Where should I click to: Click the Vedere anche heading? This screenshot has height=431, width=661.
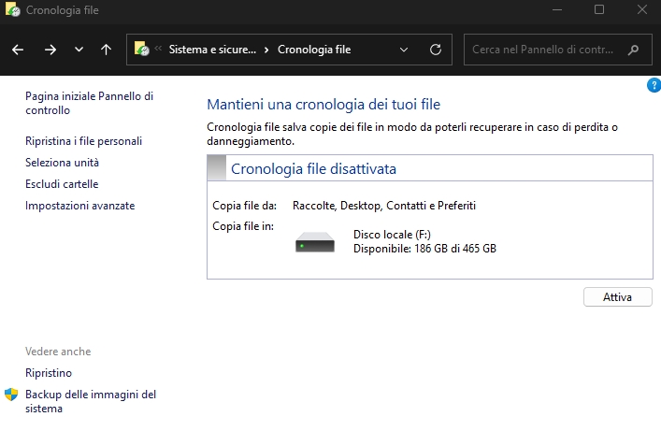point(58,352)
